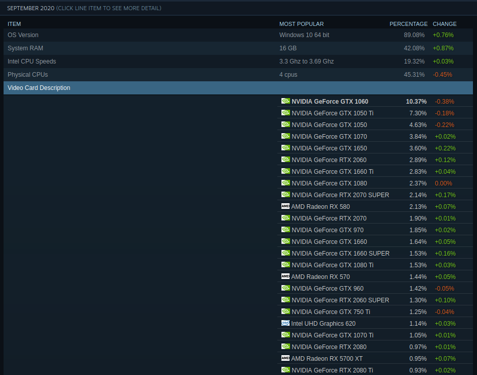Click the GTX 1080 change value 0.00%
477x375 pixels.
coord(444,183)
